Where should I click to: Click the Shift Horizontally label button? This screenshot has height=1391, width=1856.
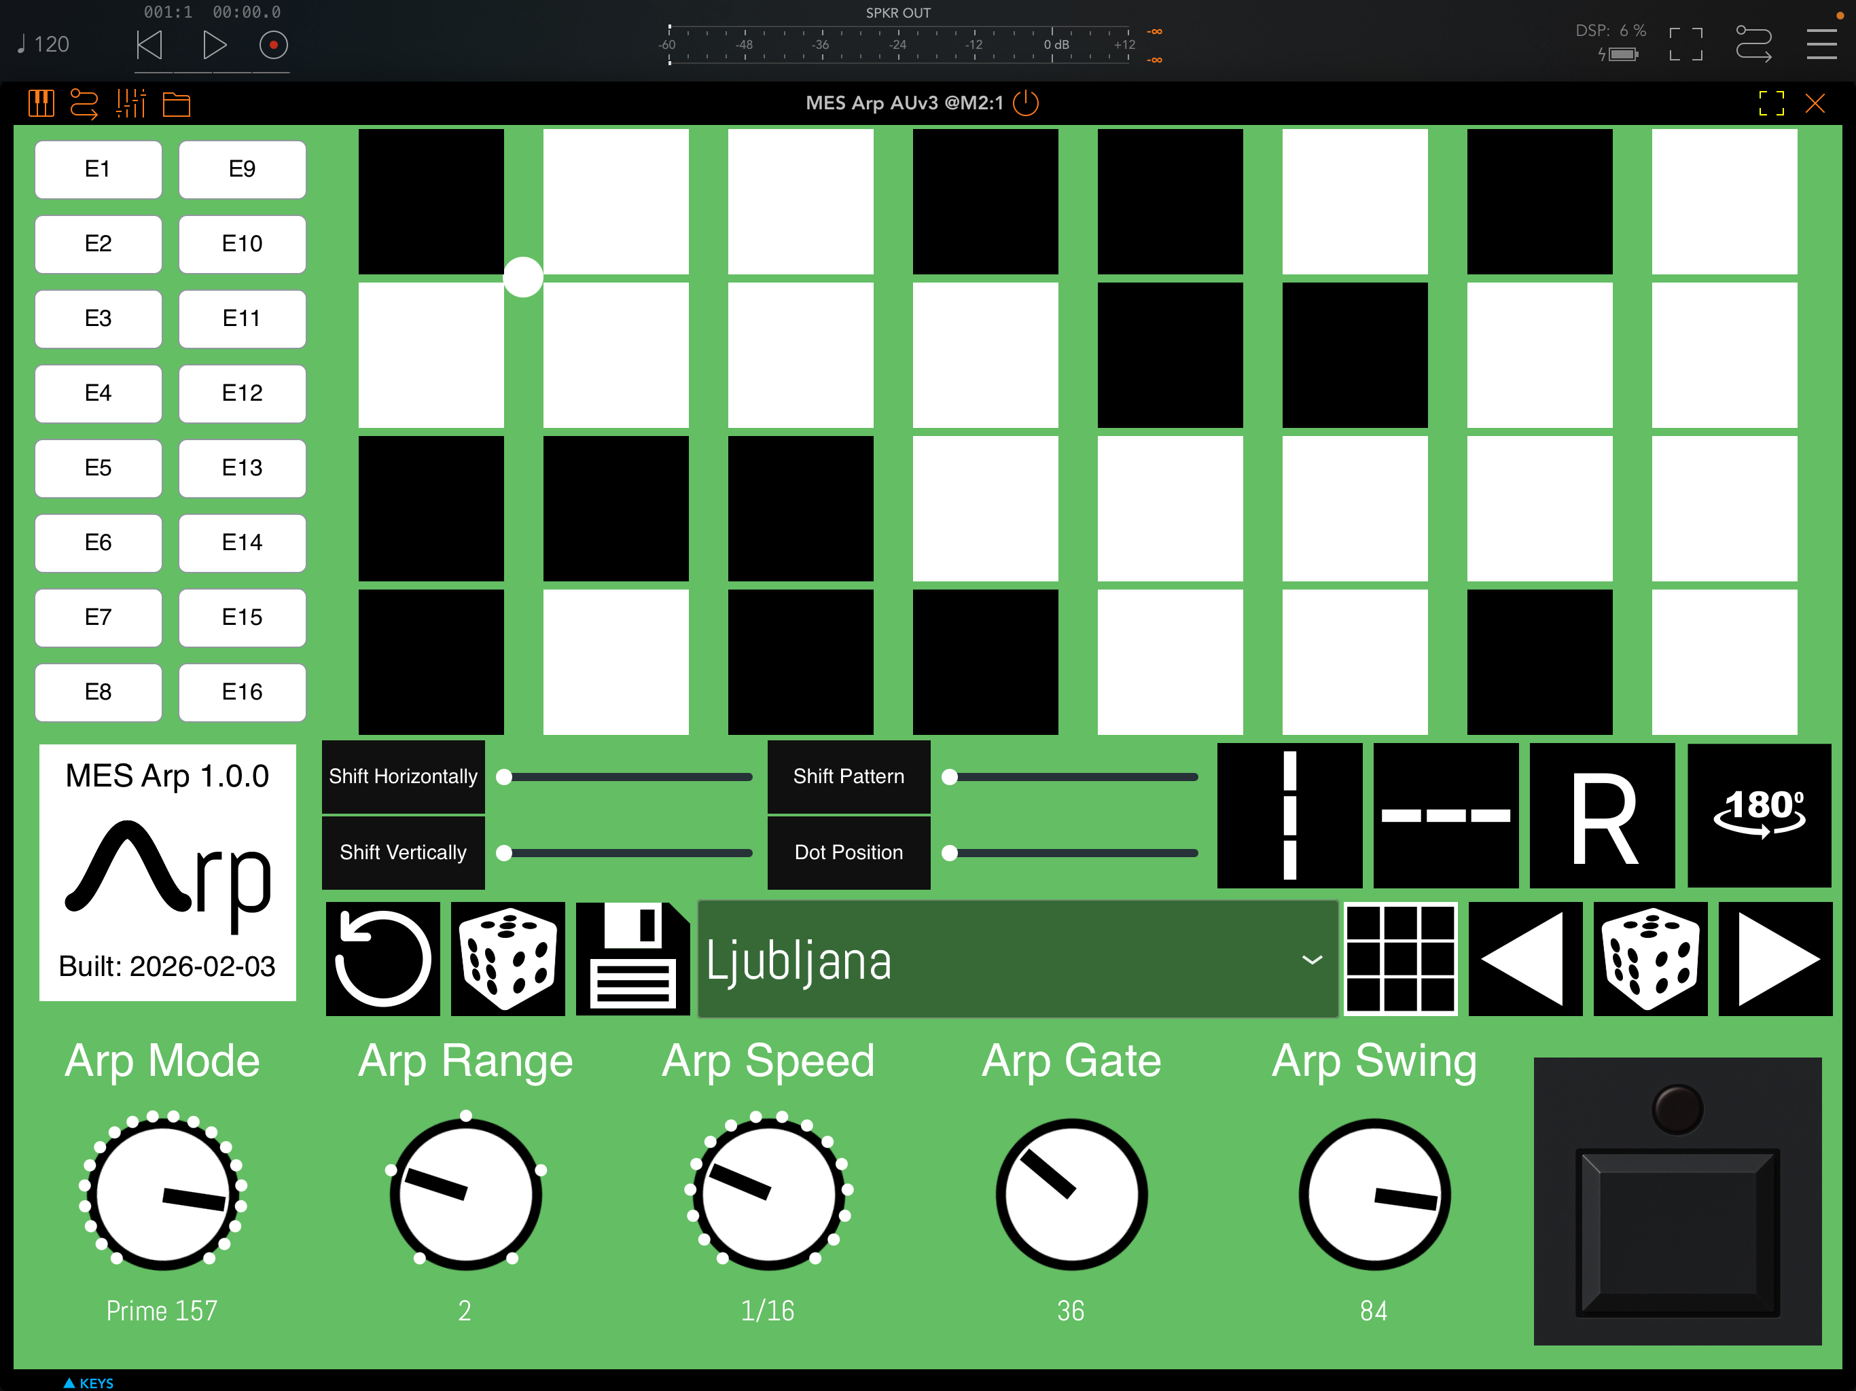[404, 777]
